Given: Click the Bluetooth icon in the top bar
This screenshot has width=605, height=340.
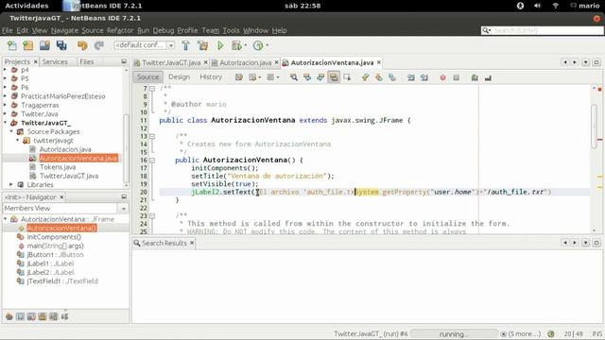Looking at the screenshot, I should 520,6.
